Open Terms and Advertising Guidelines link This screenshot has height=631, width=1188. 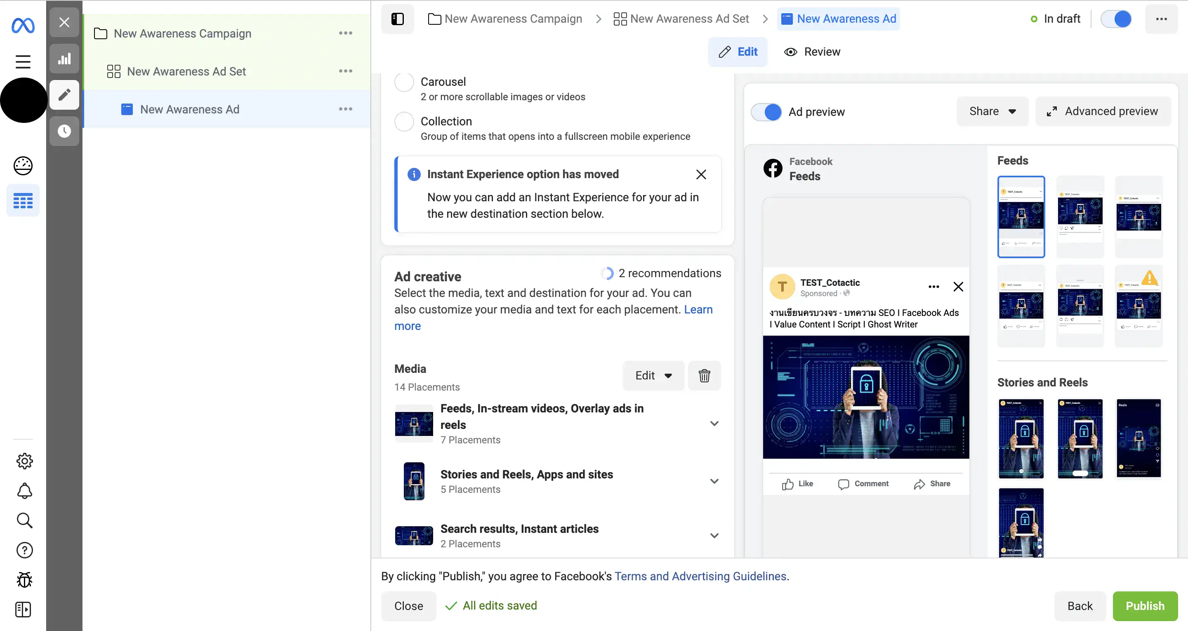click(x=700, y=576)
